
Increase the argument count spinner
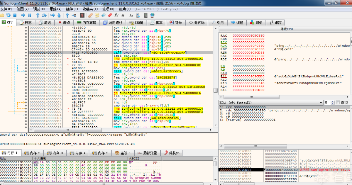(x=332, y=101)
